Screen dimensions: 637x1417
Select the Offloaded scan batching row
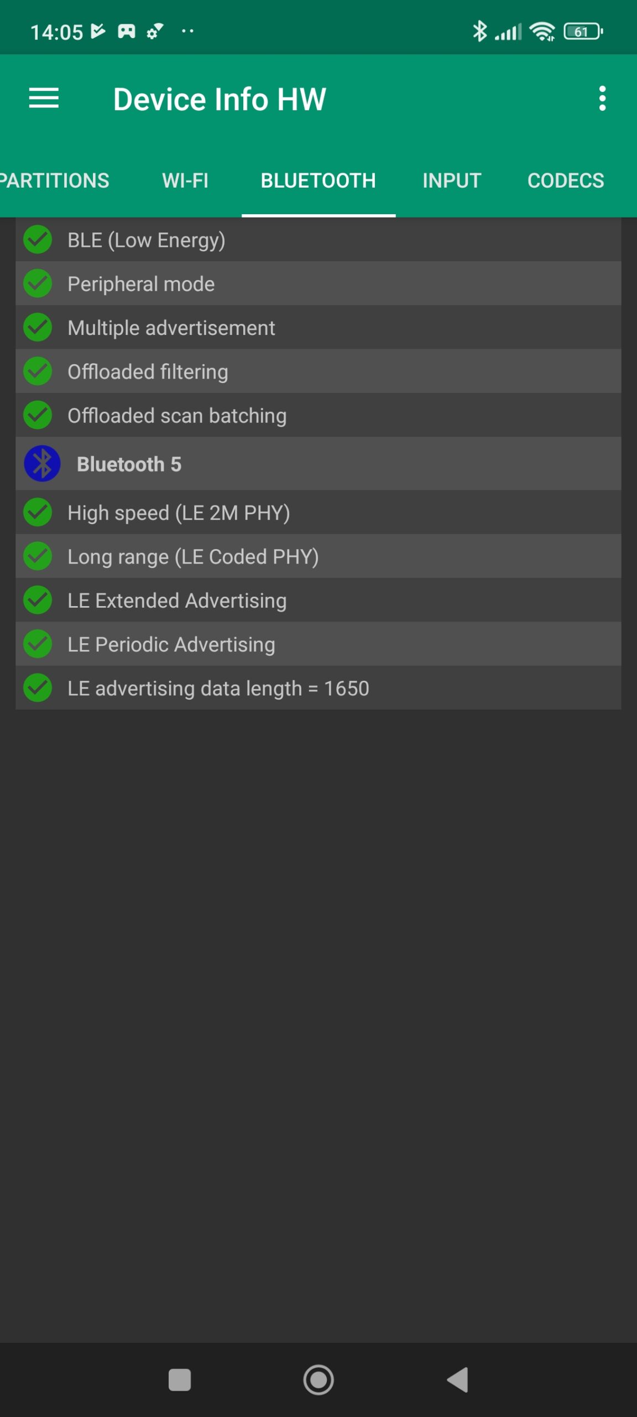pyautogui.click(x=318, y=415)
